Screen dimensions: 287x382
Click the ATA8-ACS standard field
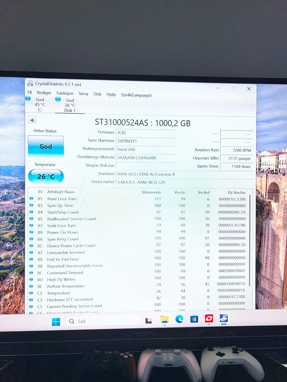click(x=184, y=174)
